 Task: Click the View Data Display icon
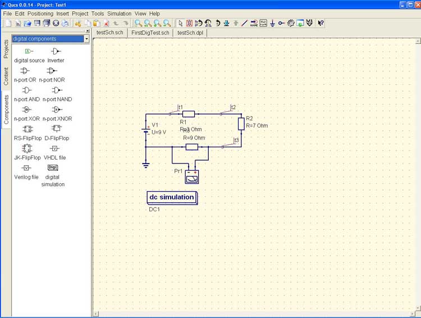click(300, 24)
